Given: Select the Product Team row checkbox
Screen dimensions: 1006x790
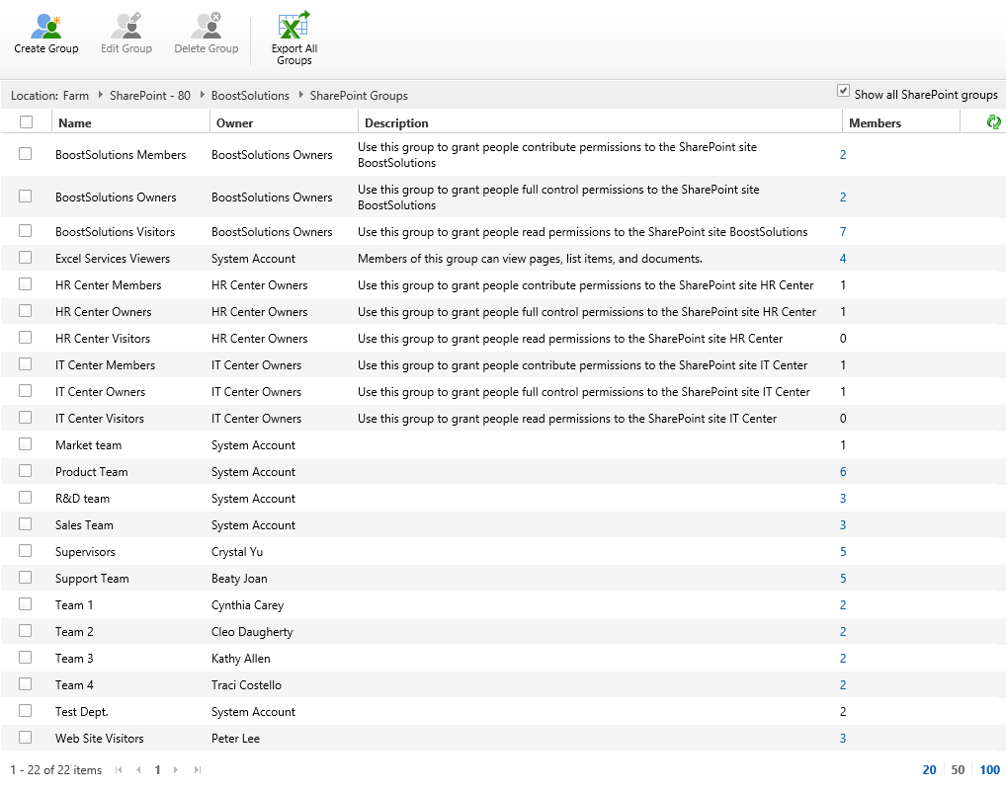Looking at the screenshot, I should pyautogui.click(x=26, y=471).
